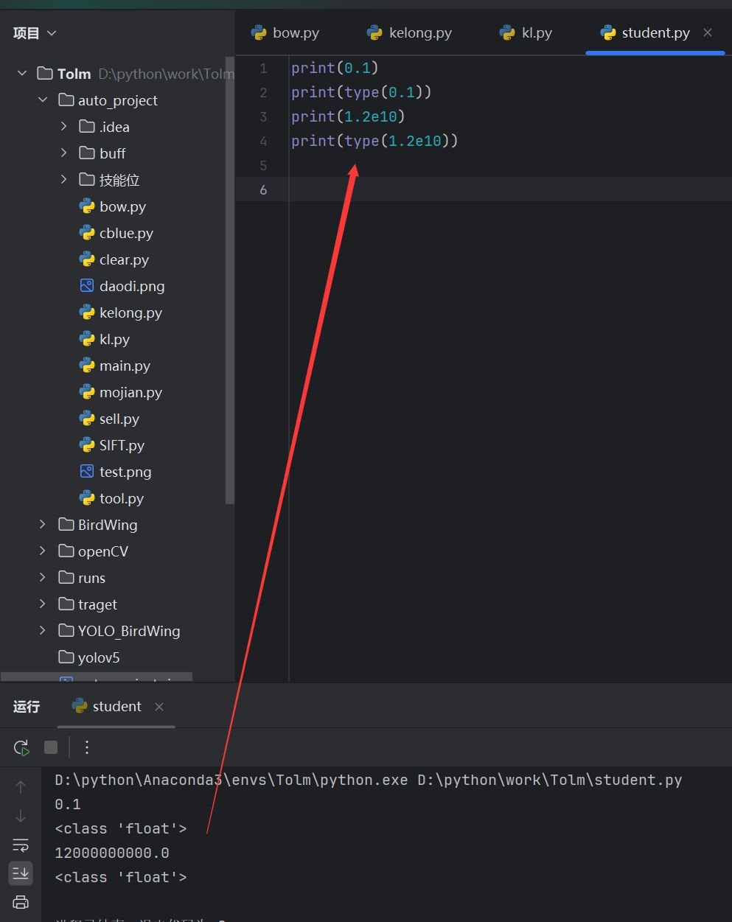Click the Python icon on student run tab
Screen dimensions: 732x922
pos(80,706)
